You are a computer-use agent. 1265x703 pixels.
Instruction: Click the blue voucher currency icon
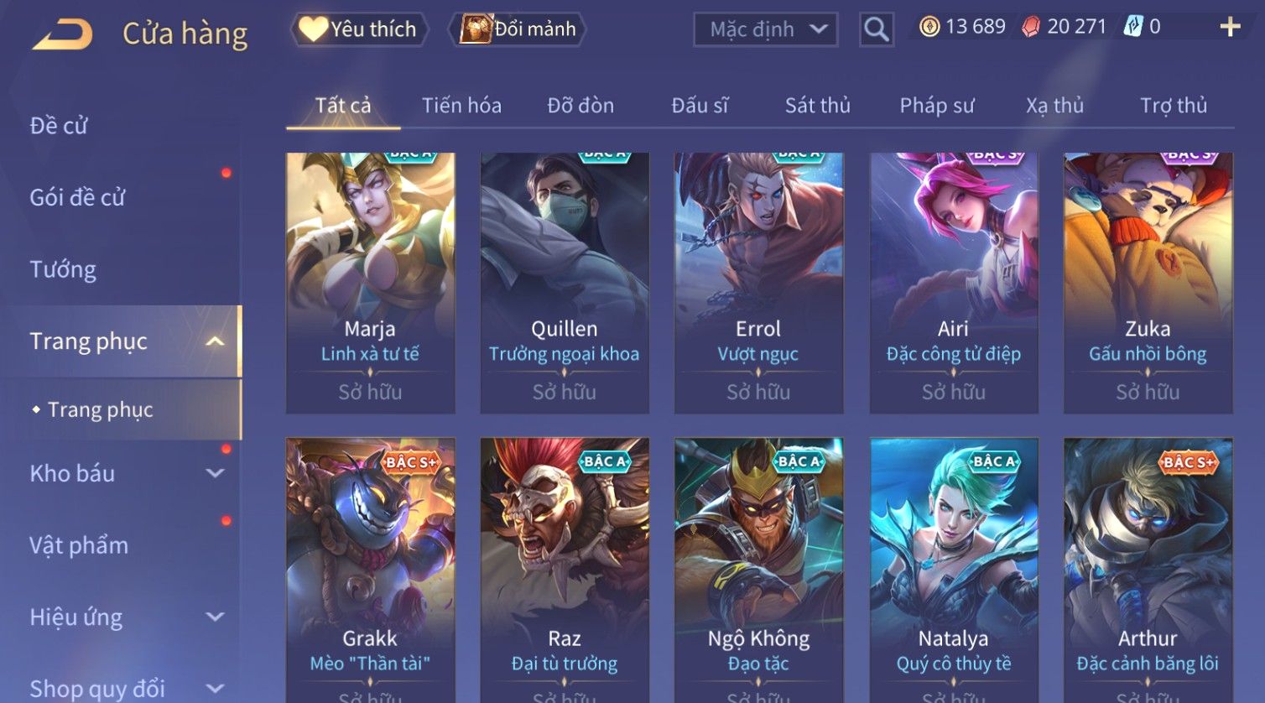[1133, 27]
